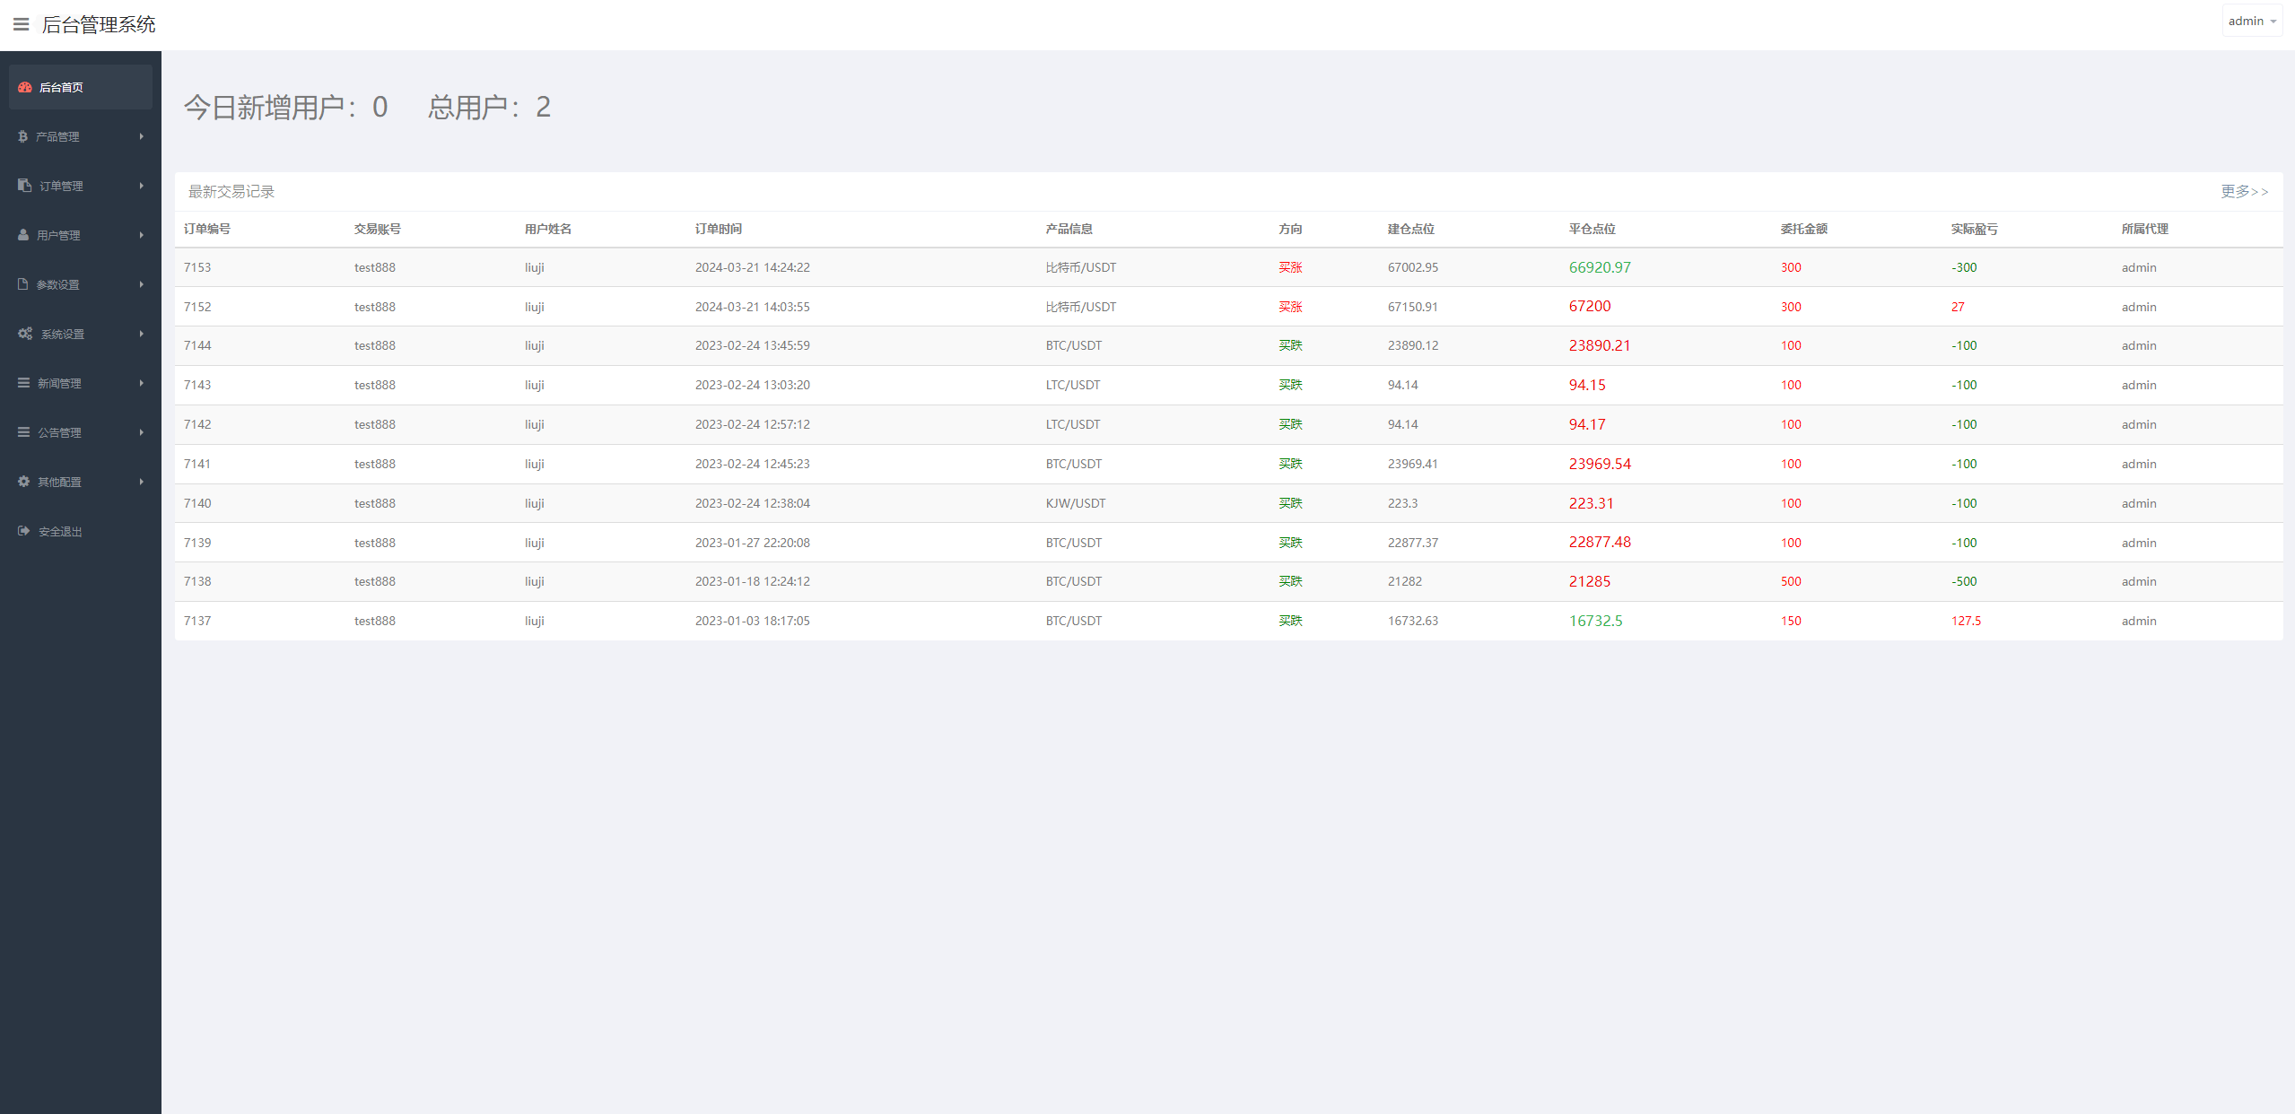Click the closing price 23890.21
The height and width of the screenshot is (1114, 2295).
[1600, 345]
